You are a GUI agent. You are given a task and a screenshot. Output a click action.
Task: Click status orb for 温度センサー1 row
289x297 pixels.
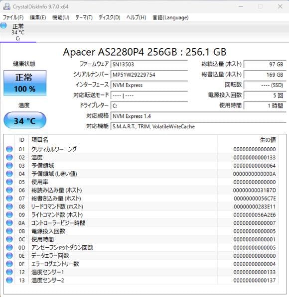coord(9,272)
